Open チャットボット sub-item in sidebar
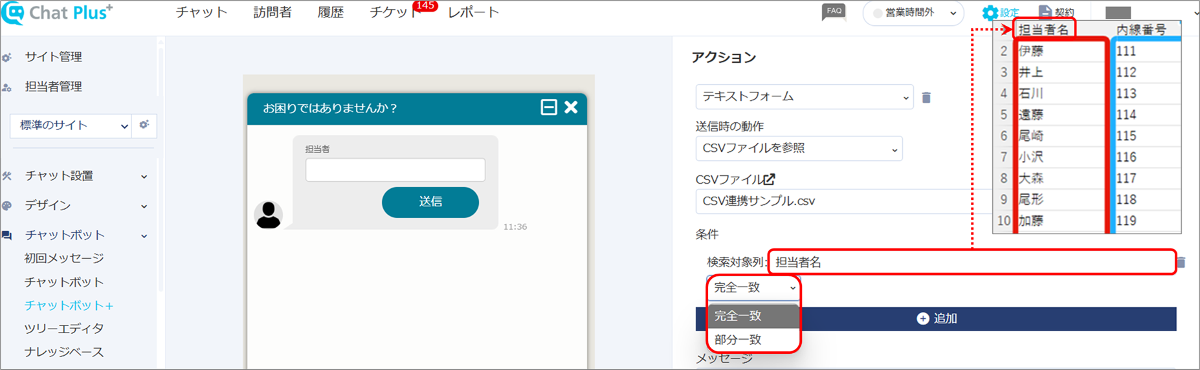 pos(64,282)
